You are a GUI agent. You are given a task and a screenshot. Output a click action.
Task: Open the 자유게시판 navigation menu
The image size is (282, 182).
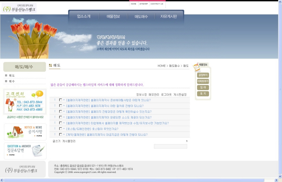click(x=168, y=17)
